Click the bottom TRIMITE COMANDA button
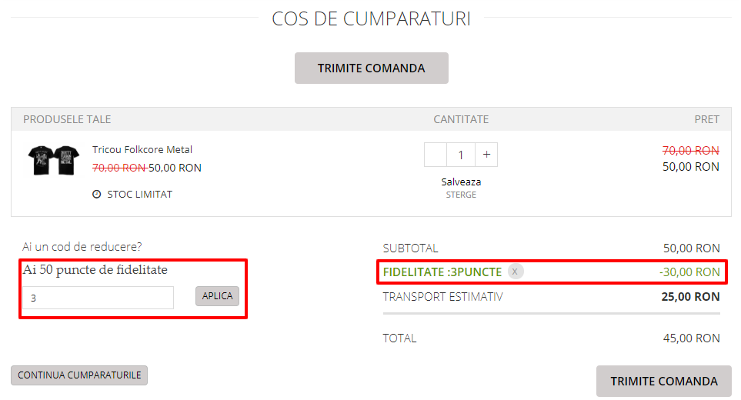741x400 pixels. (664, 381)
